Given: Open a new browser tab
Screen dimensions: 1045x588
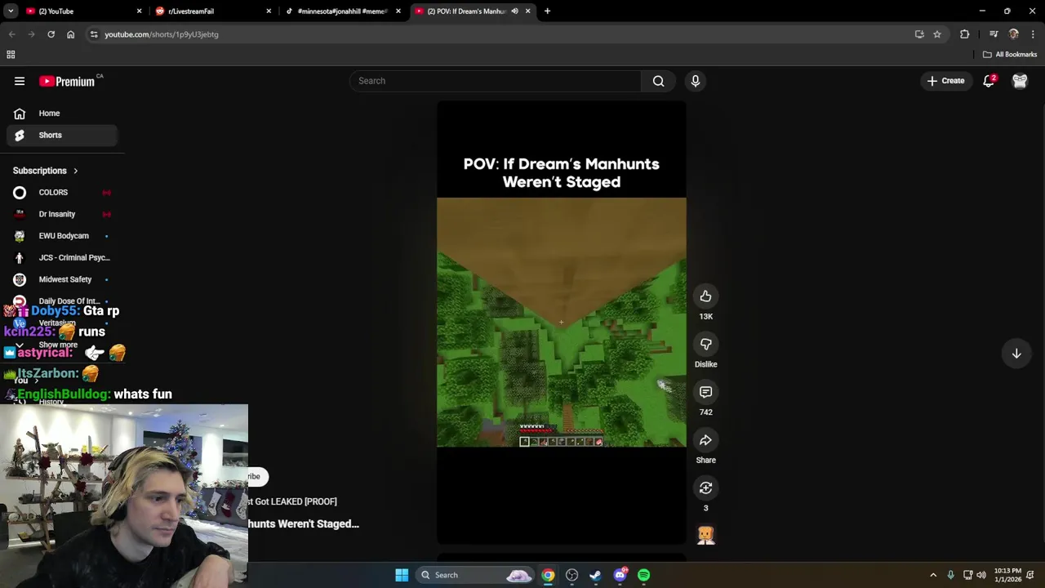Looking at the screenshot, I should (547, 11).
